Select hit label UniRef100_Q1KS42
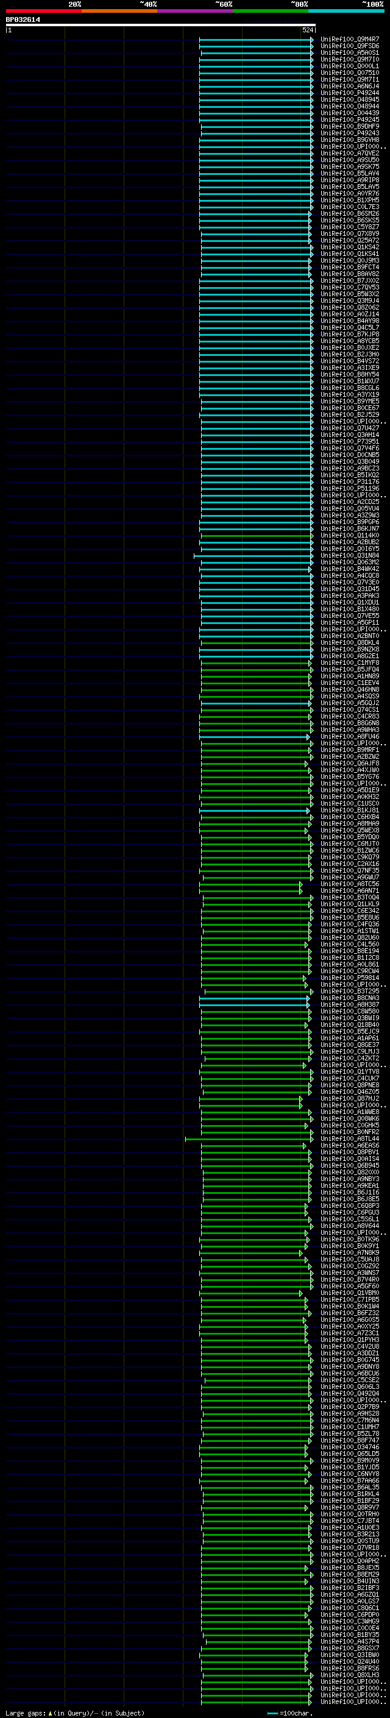Viewport: 390px width, 1718px height. [x=350, y=247]
